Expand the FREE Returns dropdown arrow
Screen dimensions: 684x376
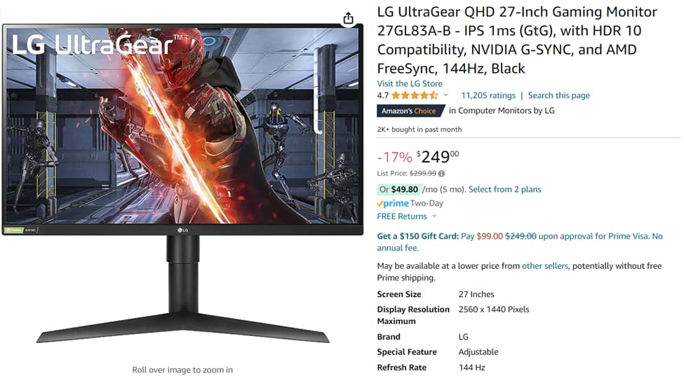click(x=434, y=216)
